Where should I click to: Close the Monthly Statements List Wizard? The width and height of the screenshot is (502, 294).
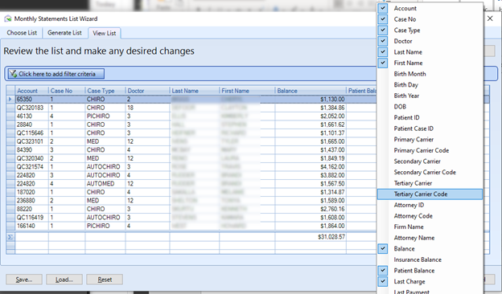coord(490,18)
